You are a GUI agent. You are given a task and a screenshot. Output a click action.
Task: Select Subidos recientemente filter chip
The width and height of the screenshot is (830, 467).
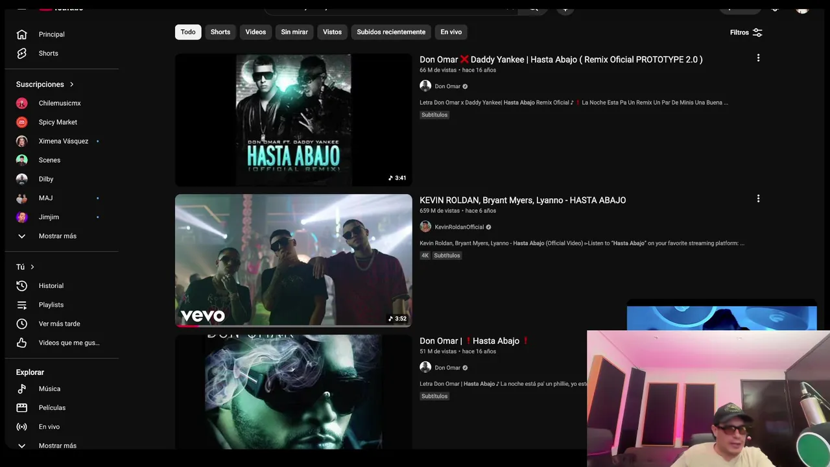coord(391,32)
